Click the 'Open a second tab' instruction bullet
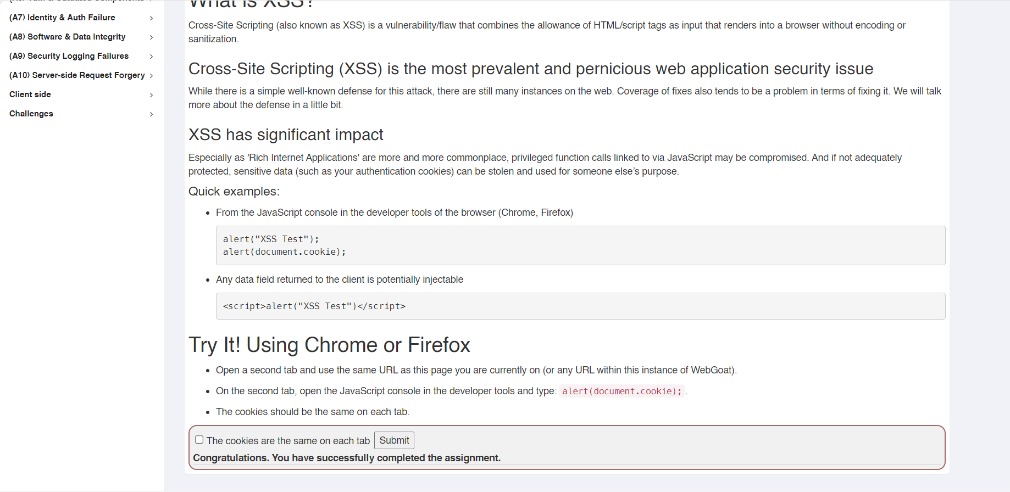The height and width of the screenshot is (492, 1010). pos(476,370)
